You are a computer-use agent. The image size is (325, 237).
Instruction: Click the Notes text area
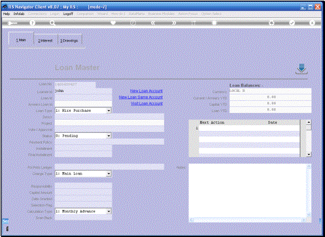click(248, 191)
